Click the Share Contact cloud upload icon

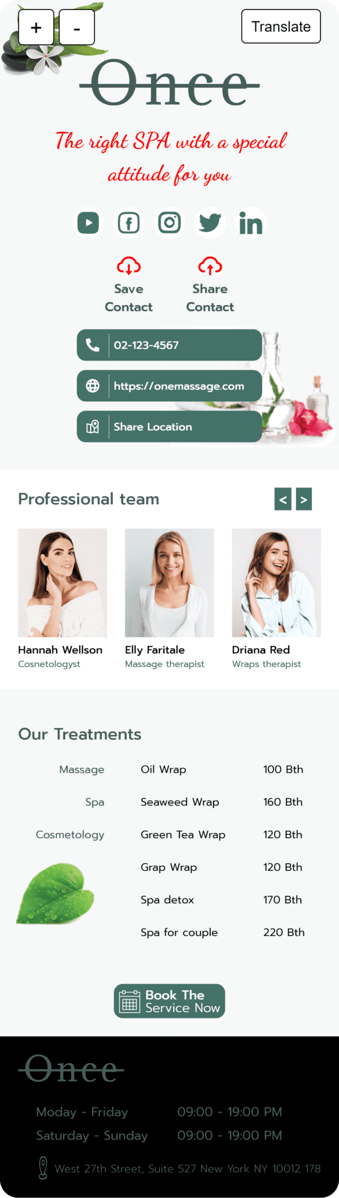210,265
